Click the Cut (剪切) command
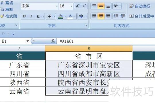Viewport: 155px width, 103px height. point(7,3)
